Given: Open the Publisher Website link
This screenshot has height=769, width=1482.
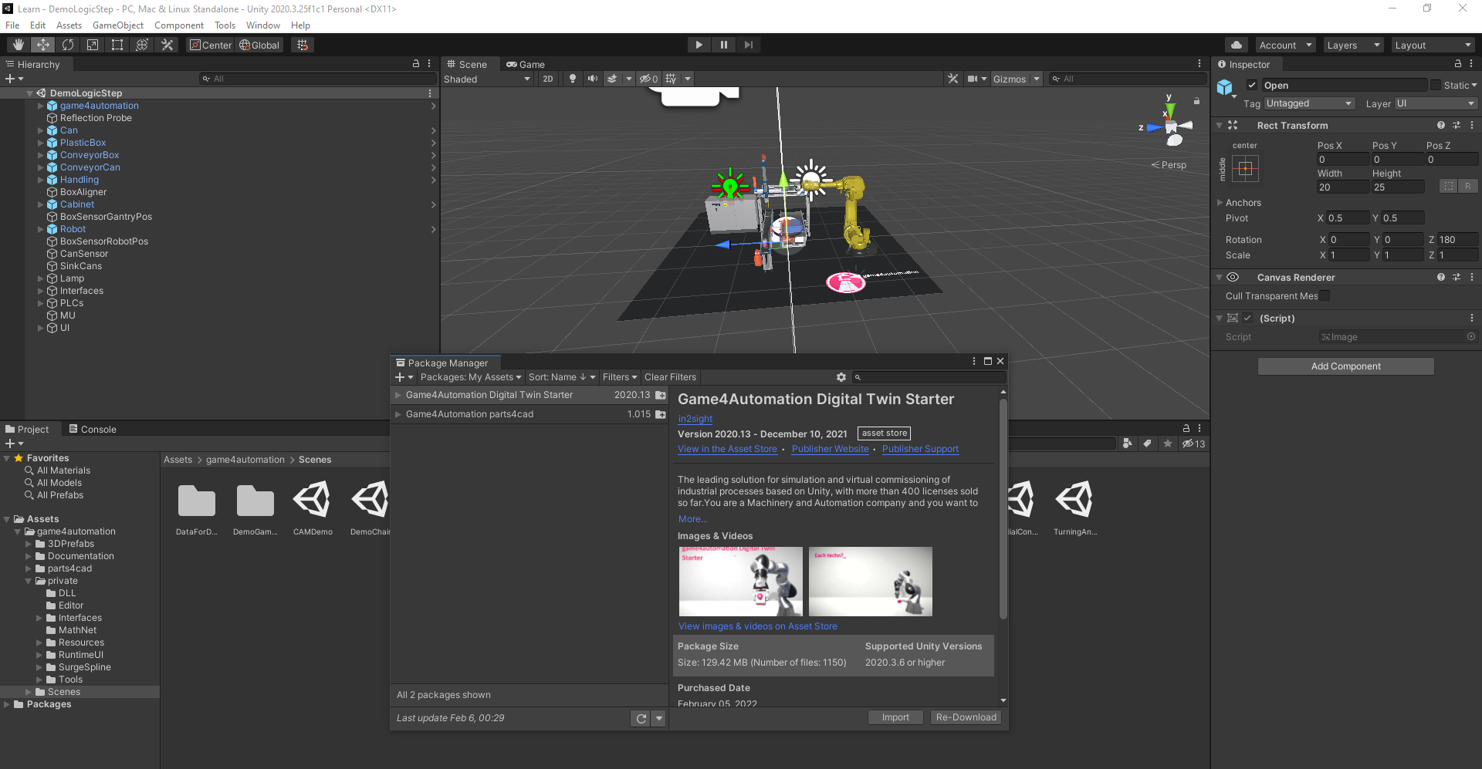Looking at the screenshot, I should [x=831, y=449].
